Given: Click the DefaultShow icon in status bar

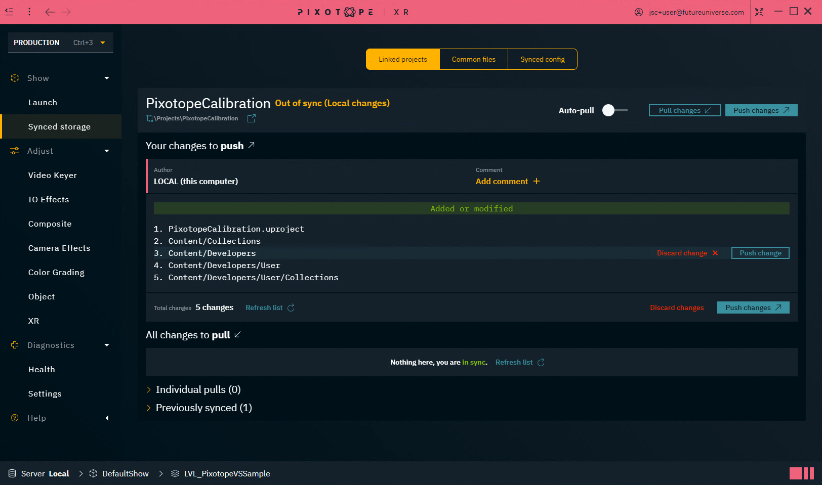Looking at the screenshot, I should coord(93,473).
